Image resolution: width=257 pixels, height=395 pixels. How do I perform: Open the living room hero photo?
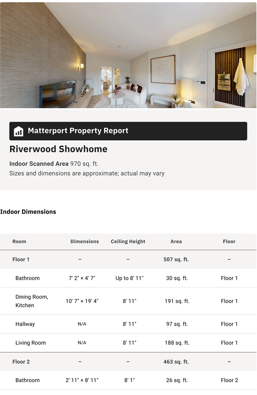tap(128, 55)
